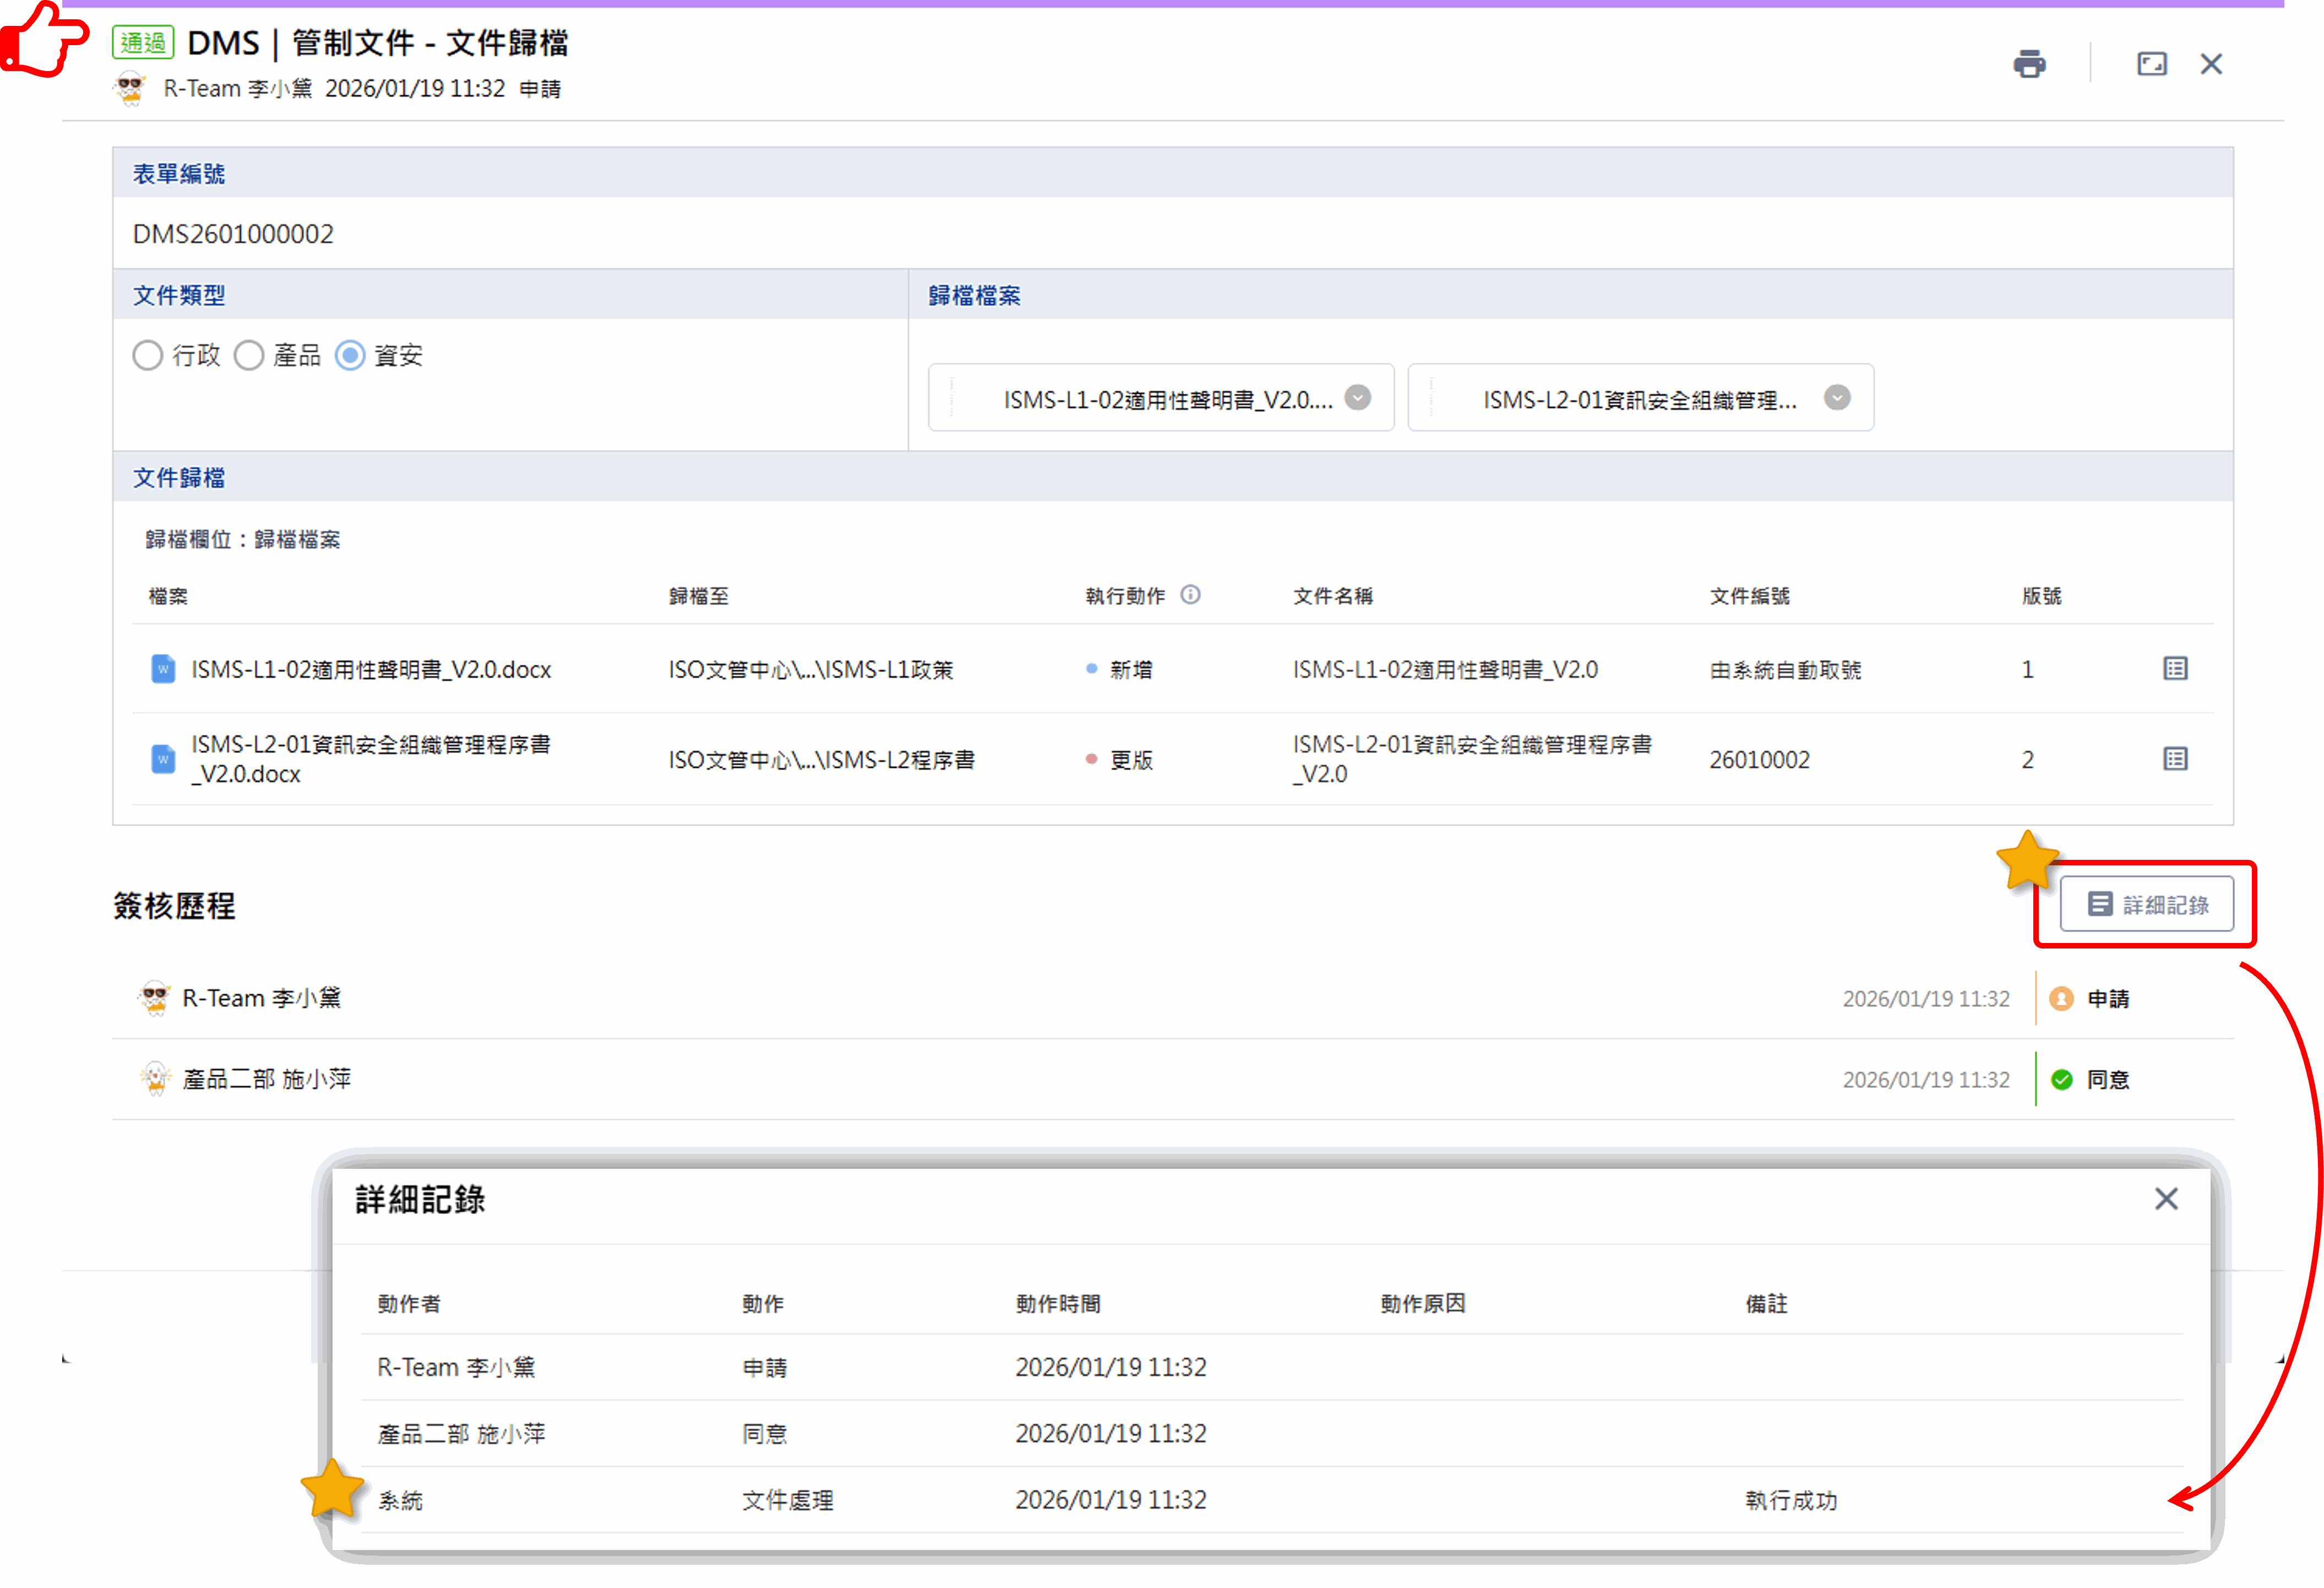Click R-Team 李小黛 avatar in header
Viewport: 2324px width, 1588px height.
pos(131,88)
